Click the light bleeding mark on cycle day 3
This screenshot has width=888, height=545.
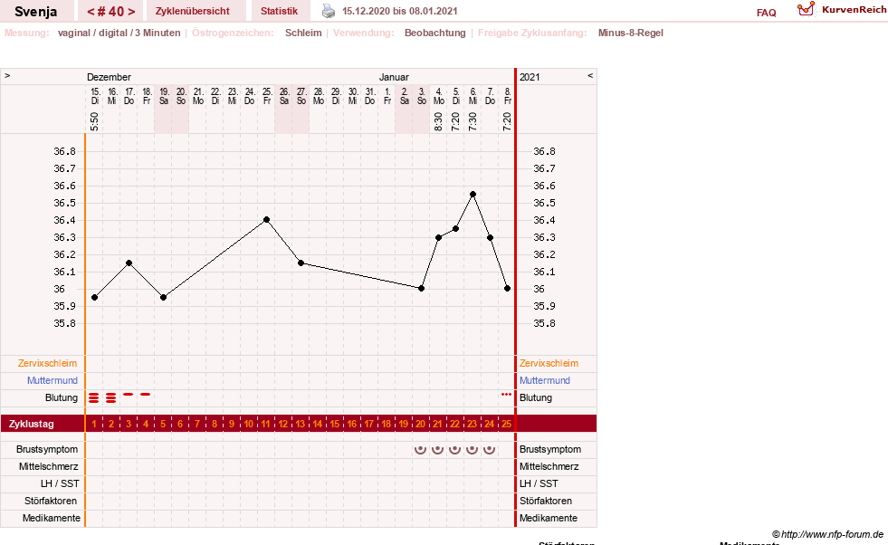click(129, 394)
